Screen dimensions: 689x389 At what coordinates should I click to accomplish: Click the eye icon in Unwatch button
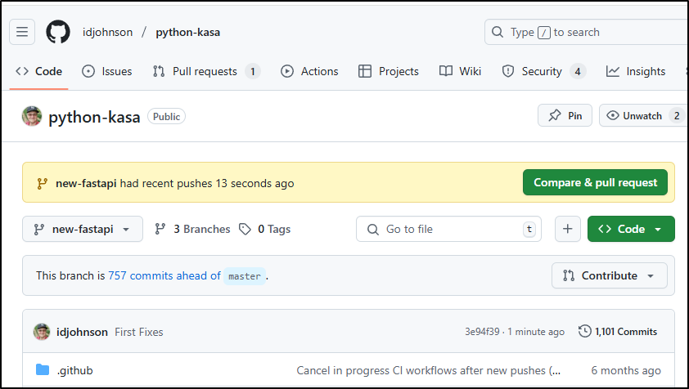click(x=613, y=115)
